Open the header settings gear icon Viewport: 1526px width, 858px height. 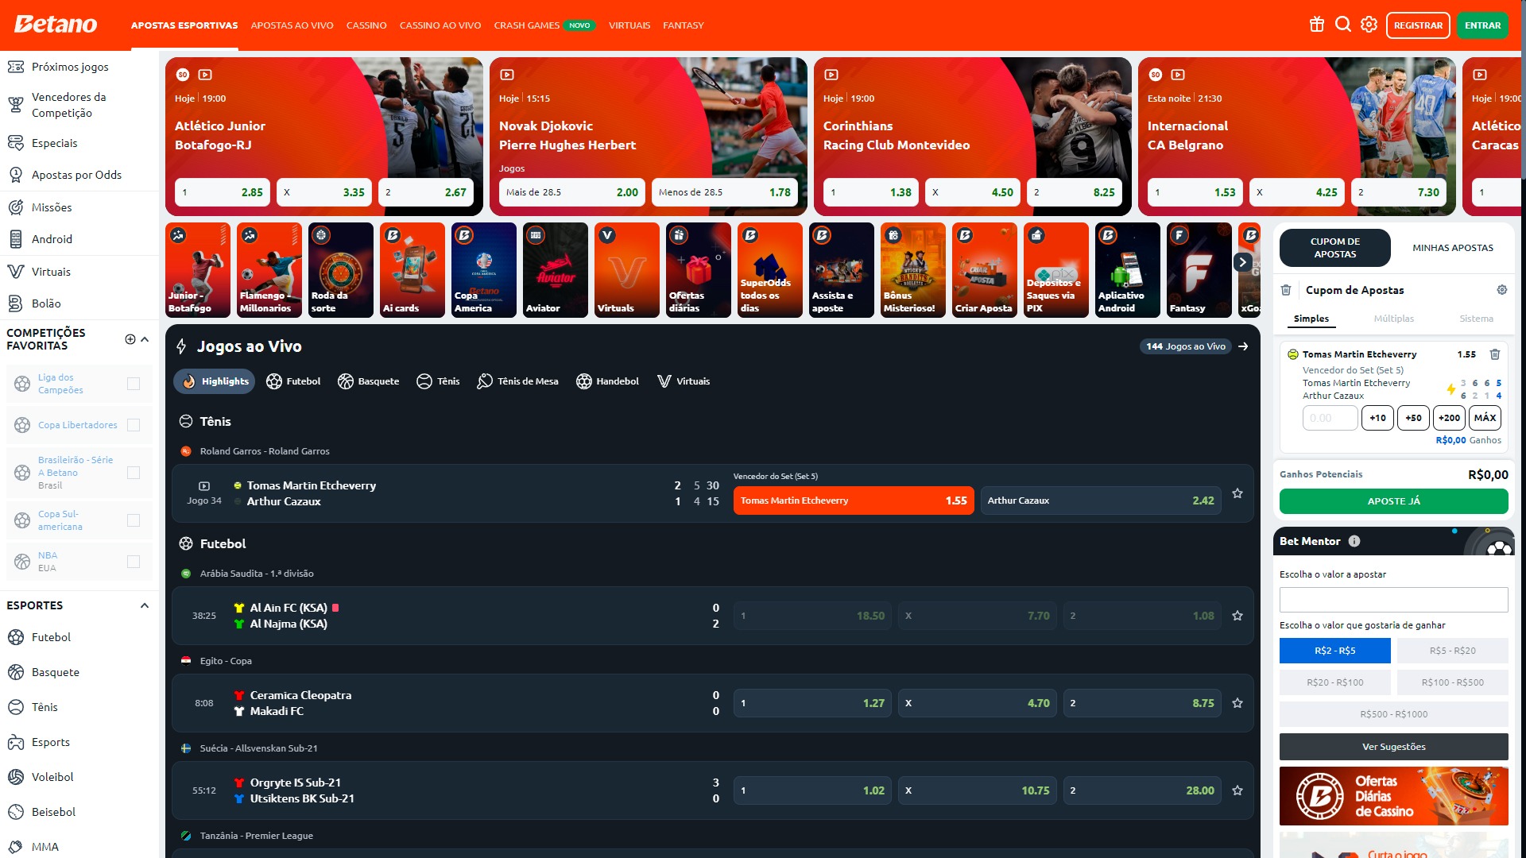[x=1369, y=25]
